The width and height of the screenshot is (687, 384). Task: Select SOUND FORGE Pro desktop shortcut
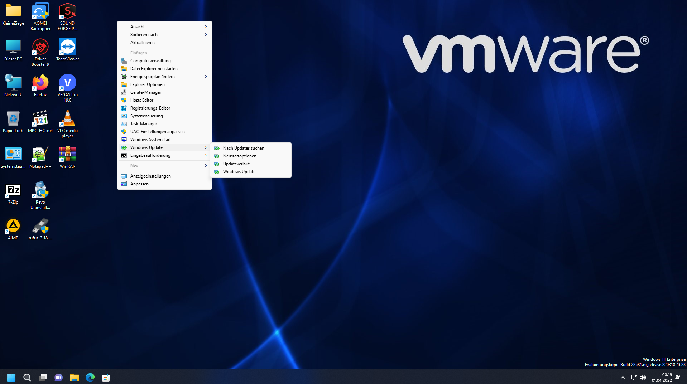[x=68, y=17]
